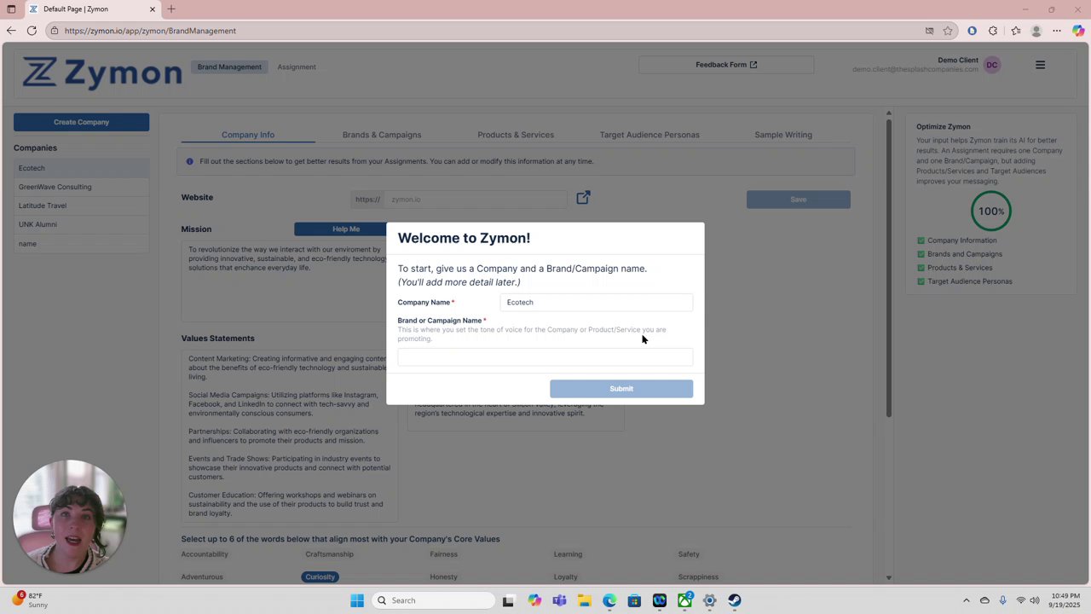
Task: Open the Windows Start menu
Action: (x=357, y=600)
